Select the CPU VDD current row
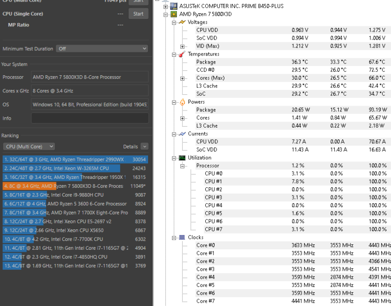The image size is (391, 306). [x=293, y=142]
